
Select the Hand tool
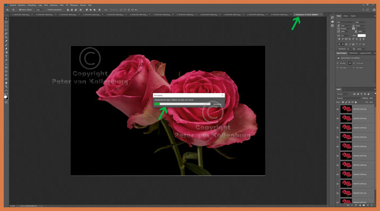coord(6,83)
